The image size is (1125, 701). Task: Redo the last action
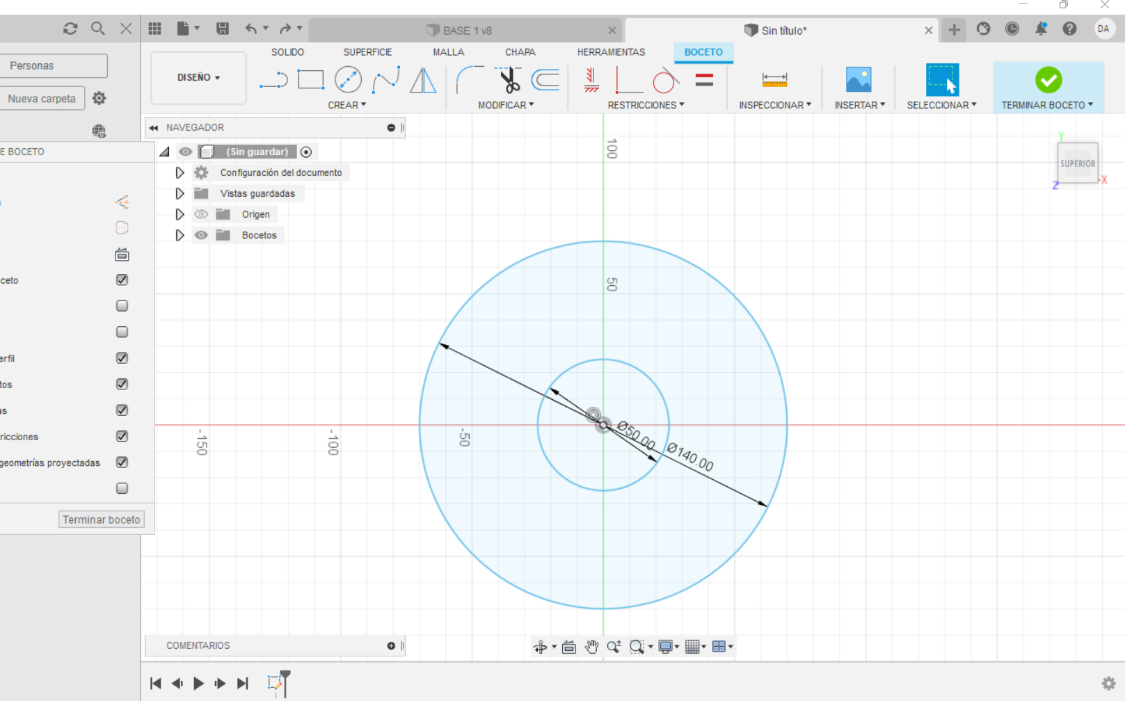click(x=285, y=29)
